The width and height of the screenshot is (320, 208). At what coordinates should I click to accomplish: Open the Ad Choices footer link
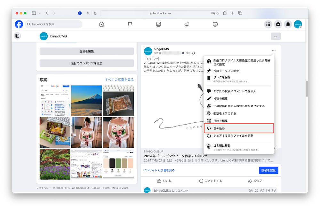81,188
